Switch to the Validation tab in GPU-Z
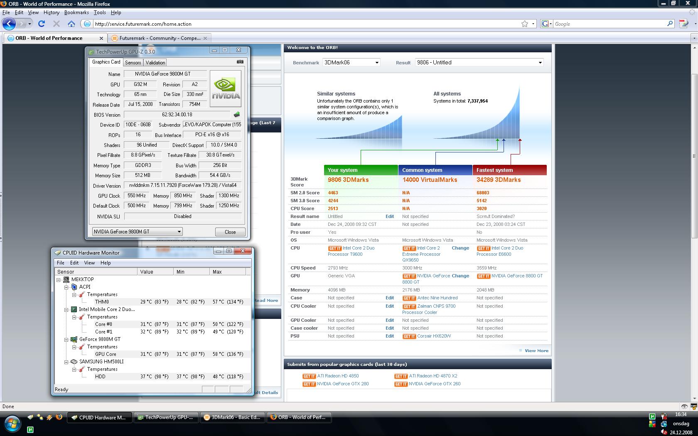 pyautogui.click(x=155, y=62)
